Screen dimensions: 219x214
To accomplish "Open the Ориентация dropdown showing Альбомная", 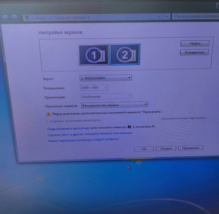I will pyautogui.click(x=106, y=96).
